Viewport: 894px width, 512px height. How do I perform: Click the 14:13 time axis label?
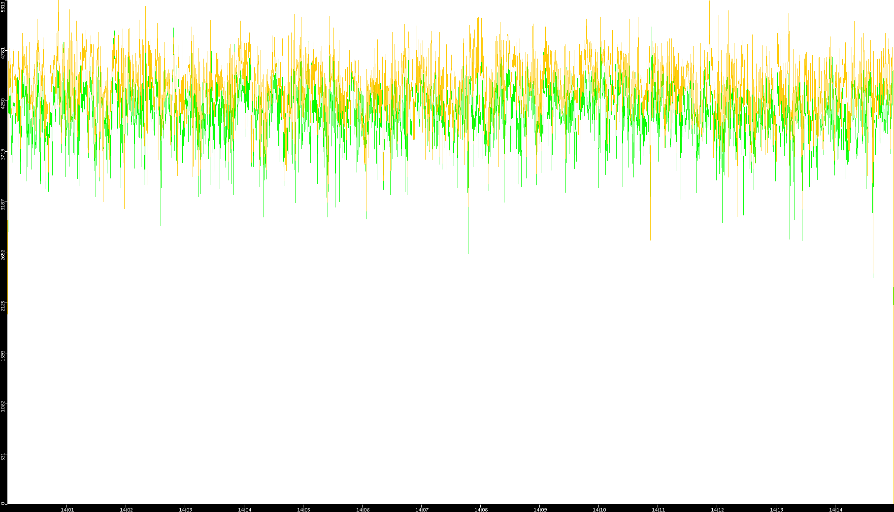coord(776,510)
